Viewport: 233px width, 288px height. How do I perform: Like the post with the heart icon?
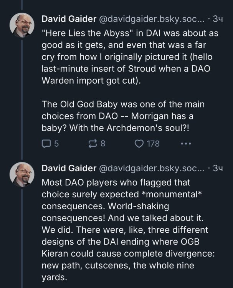point(139,144)
